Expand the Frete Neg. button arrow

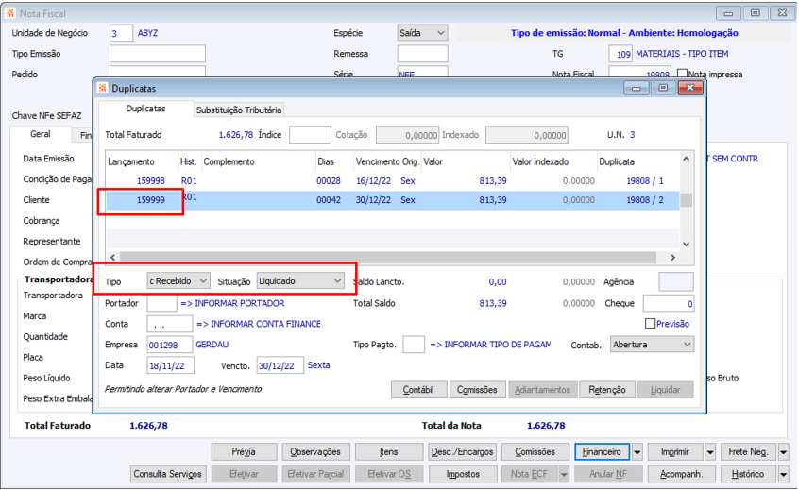[784, 452]
